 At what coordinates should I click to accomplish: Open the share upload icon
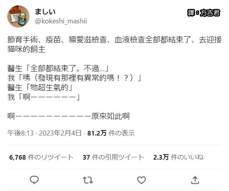pos(195,180)
